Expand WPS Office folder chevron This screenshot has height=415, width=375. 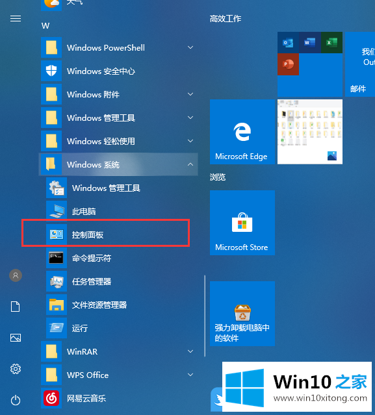tap(190, 375)
